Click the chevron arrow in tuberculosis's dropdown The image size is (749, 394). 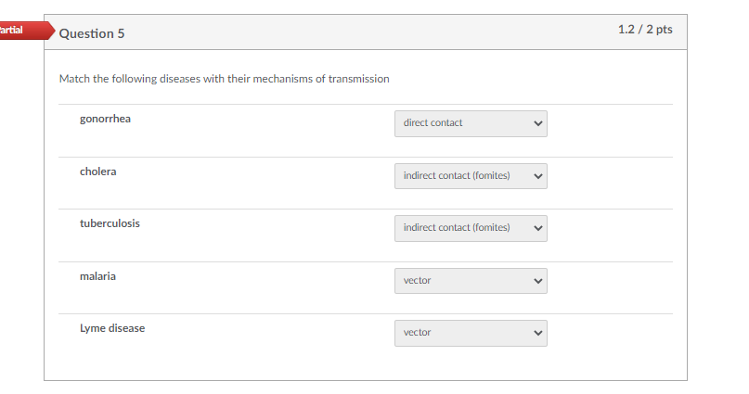536,227
